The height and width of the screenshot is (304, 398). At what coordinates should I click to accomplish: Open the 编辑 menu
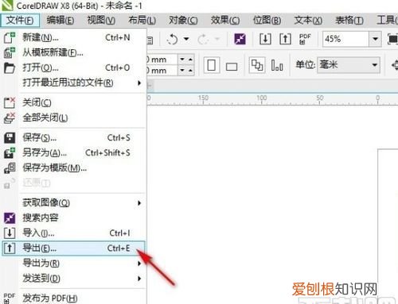point(60,20)
